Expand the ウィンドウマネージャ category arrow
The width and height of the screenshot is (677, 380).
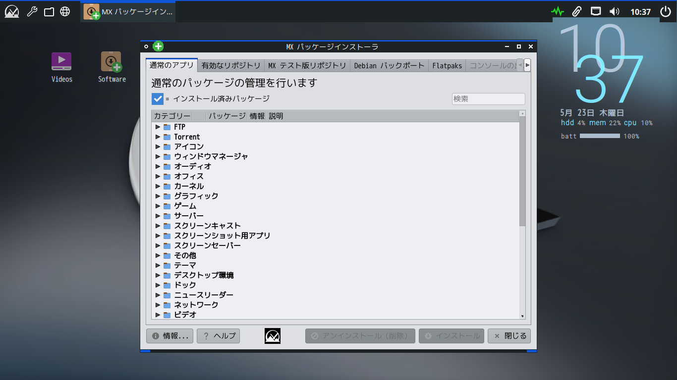(158, 156)
